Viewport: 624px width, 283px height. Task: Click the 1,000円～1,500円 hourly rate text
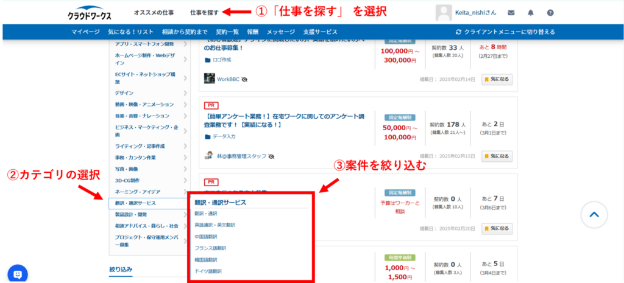399,271
